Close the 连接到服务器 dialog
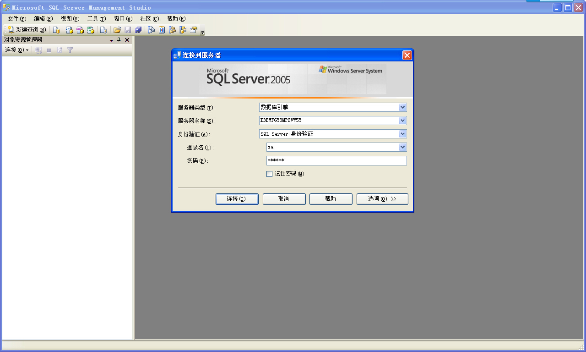Screen dimensions: 586x352 tap(407, 55)
